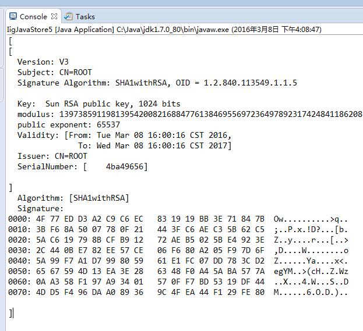Click the Validity From date line
This screenshot has width=363, height=331.
(x=124, y=135)
